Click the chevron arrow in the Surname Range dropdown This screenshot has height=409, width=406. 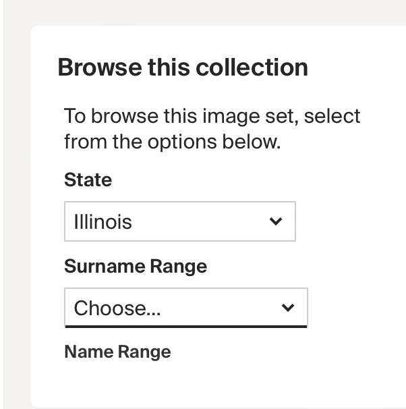[288, 308]
